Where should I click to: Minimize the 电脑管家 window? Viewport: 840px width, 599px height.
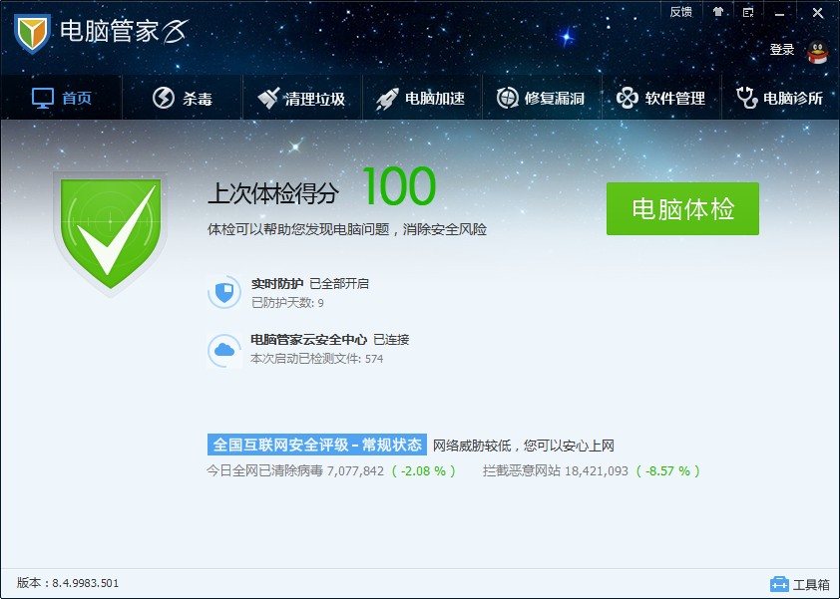(x=779, y=13)
